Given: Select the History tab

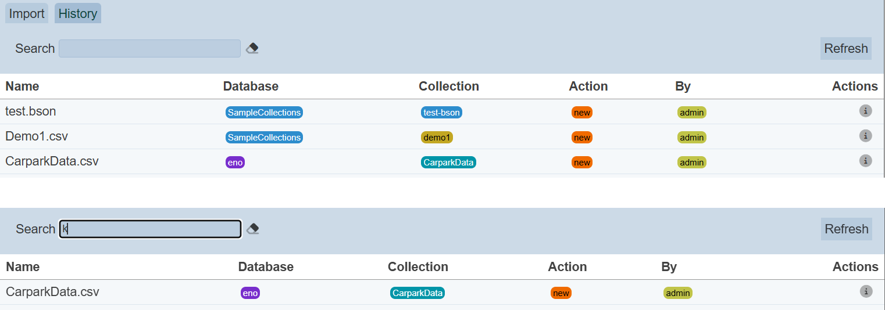Looking at the screenshot, I should coord(78,13).
